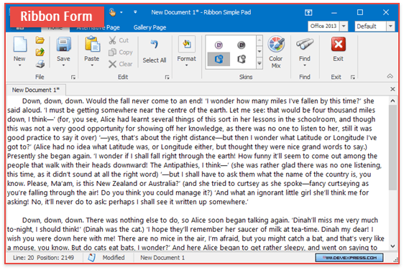Viewport: 404px width, 270px height.
Task: Expand the Paste dropdown arrow
Action: (92, 65)
